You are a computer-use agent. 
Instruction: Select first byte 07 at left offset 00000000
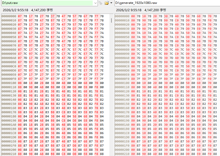pos(20,16)
